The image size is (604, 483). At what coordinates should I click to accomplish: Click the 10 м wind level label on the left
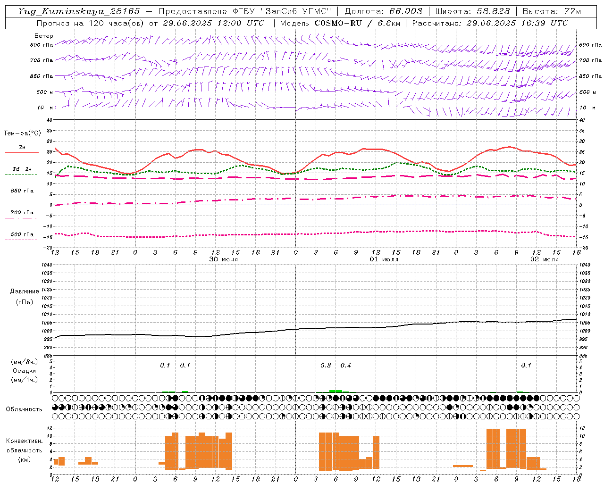(46, 108)
